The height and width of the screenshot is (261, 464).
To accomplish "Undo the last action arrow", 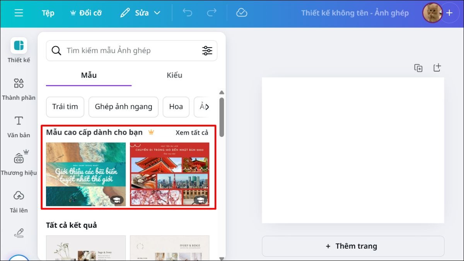I will [x=187, y=13].
